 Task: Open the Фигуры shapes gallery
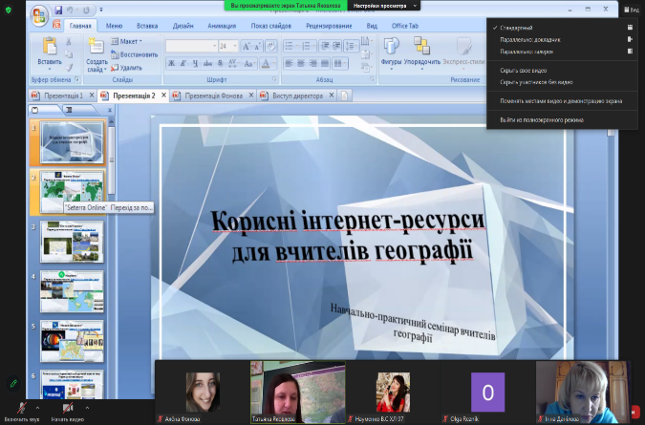pos(391,48)
